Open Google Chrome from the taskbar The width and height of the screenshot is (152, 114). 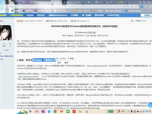(56, 111)
